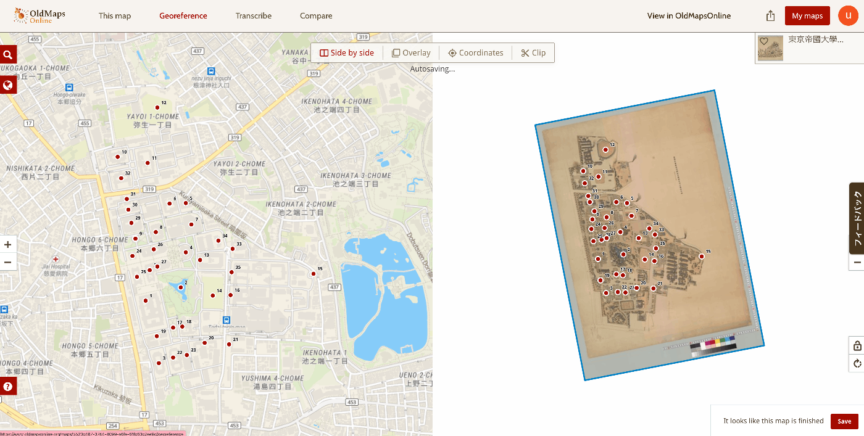Click Jiai Hospital red cross icon
Viewport: 864px width, 436px height.
coord(56,259)
